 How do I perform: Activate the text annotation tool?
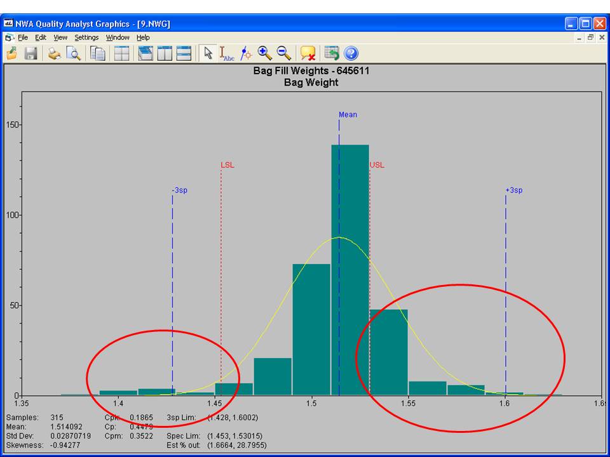click(227, 53)
